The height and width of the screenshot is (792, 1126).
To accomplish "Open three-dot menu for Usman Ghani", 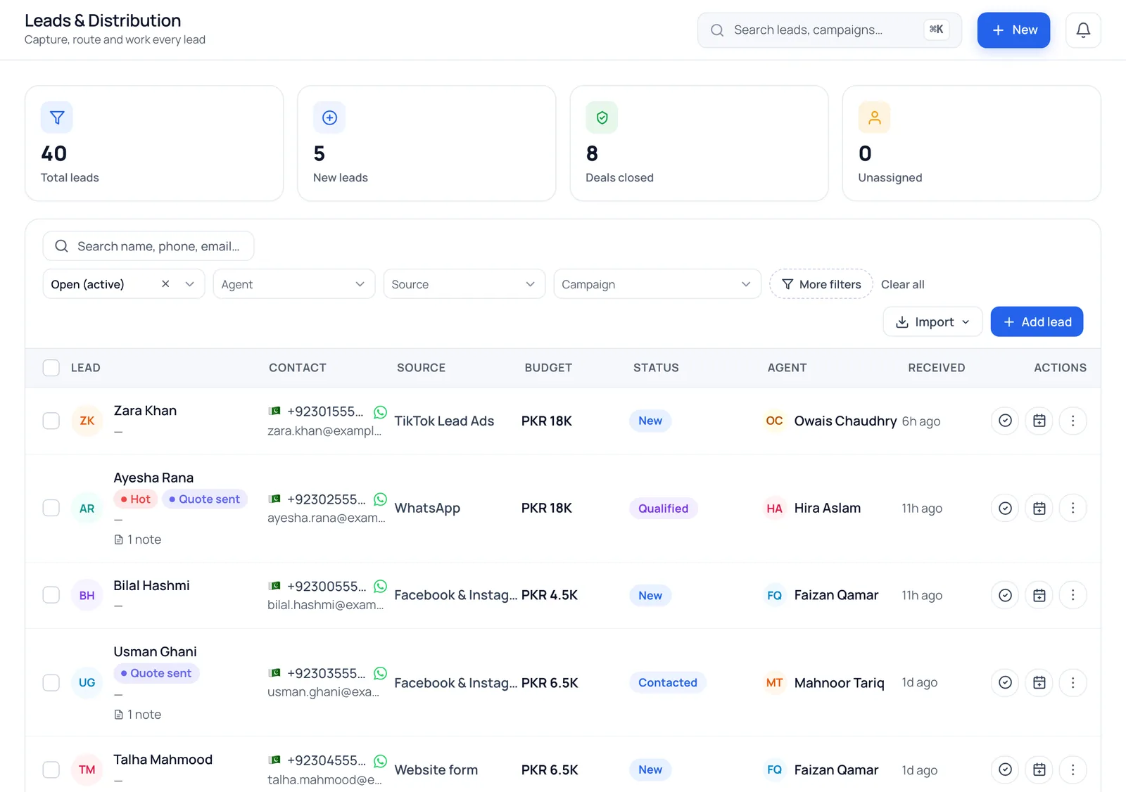I will pyautogui.click(x=1073, y=682).
